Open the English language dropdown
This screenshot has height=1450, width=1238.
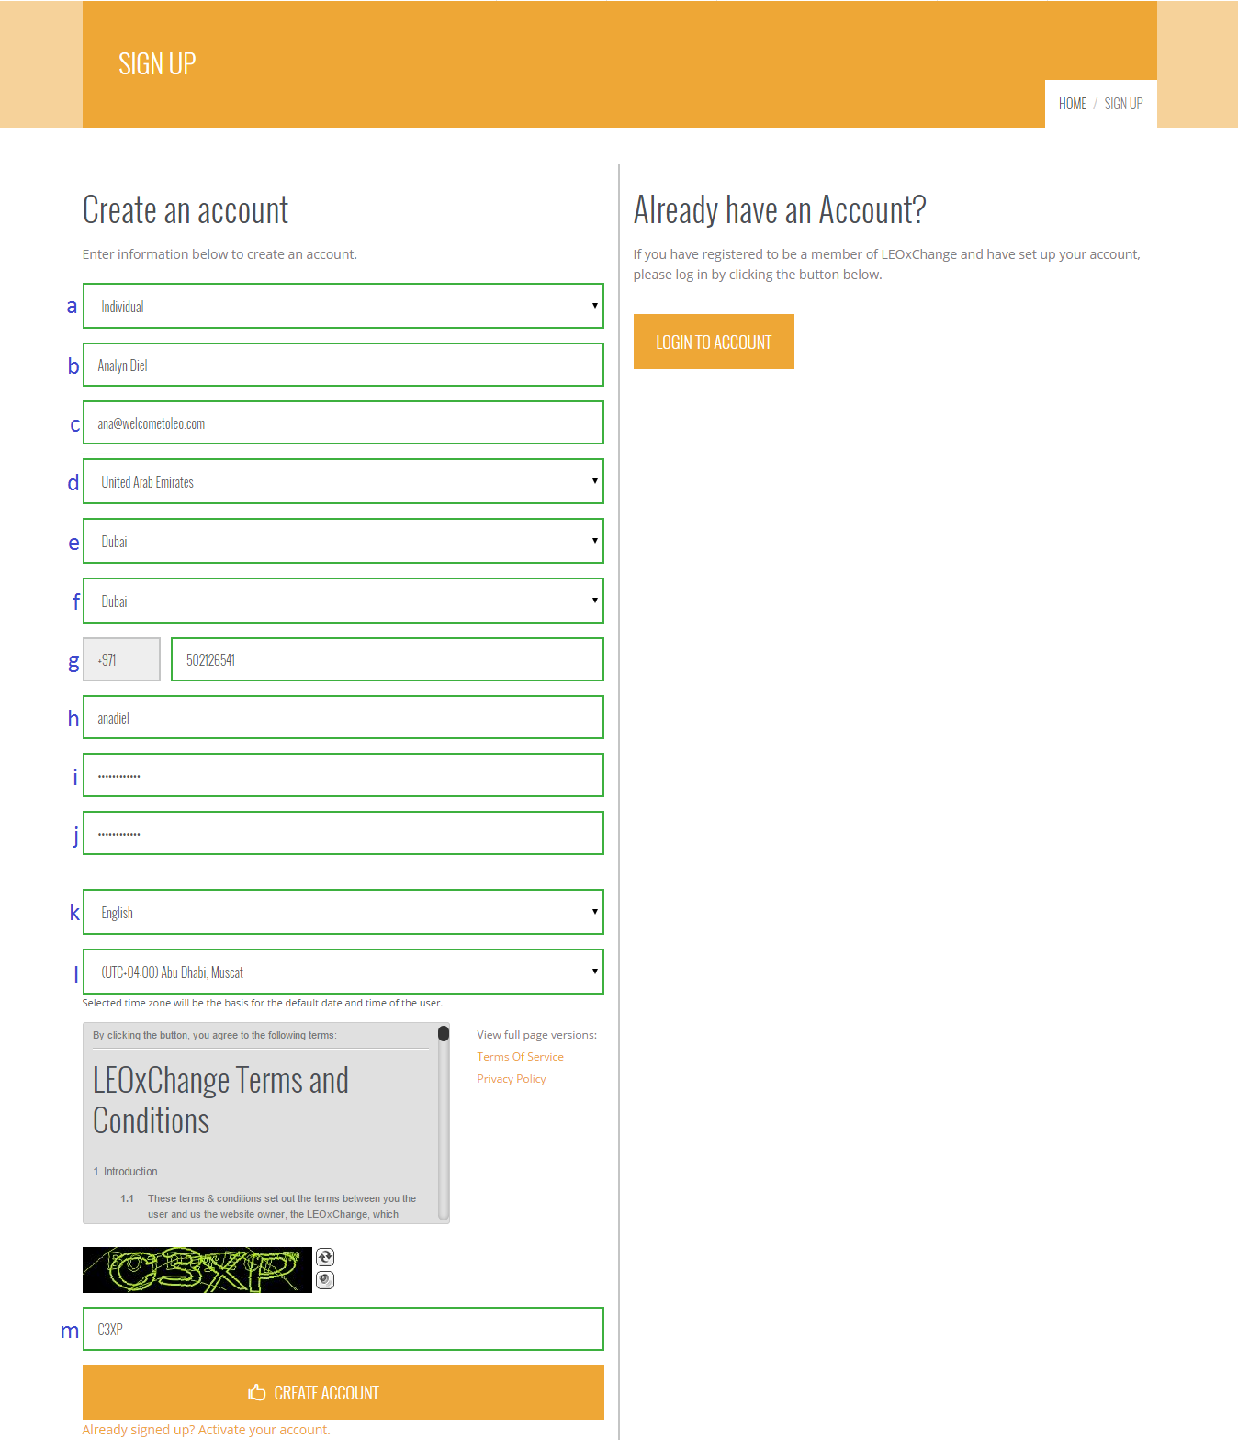(x=343, y=912)
